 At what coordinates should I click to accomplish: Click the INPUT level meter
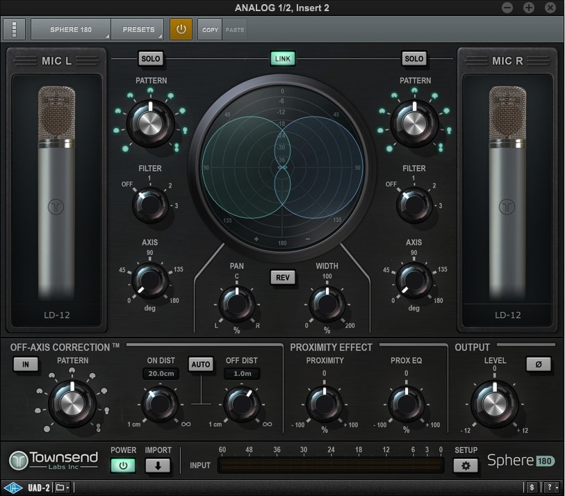[331, 465]
